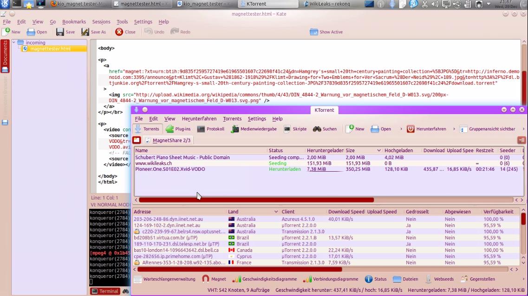Screen dimensions: 528x296
Task: Select the bas10-london14 Canada peer row
Action: point(326,250)
